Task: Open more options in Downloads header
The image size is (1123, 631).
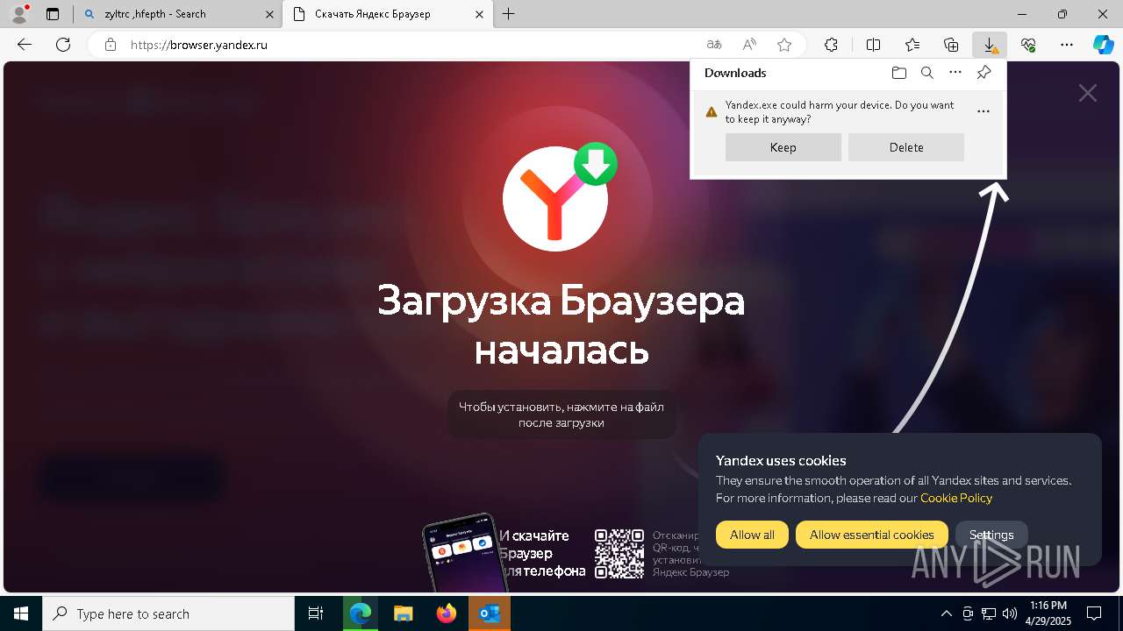Action: [x=955, y=73]
